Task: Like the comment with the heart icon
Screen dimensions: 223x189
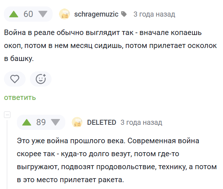Action: click(x=15, y=79)
